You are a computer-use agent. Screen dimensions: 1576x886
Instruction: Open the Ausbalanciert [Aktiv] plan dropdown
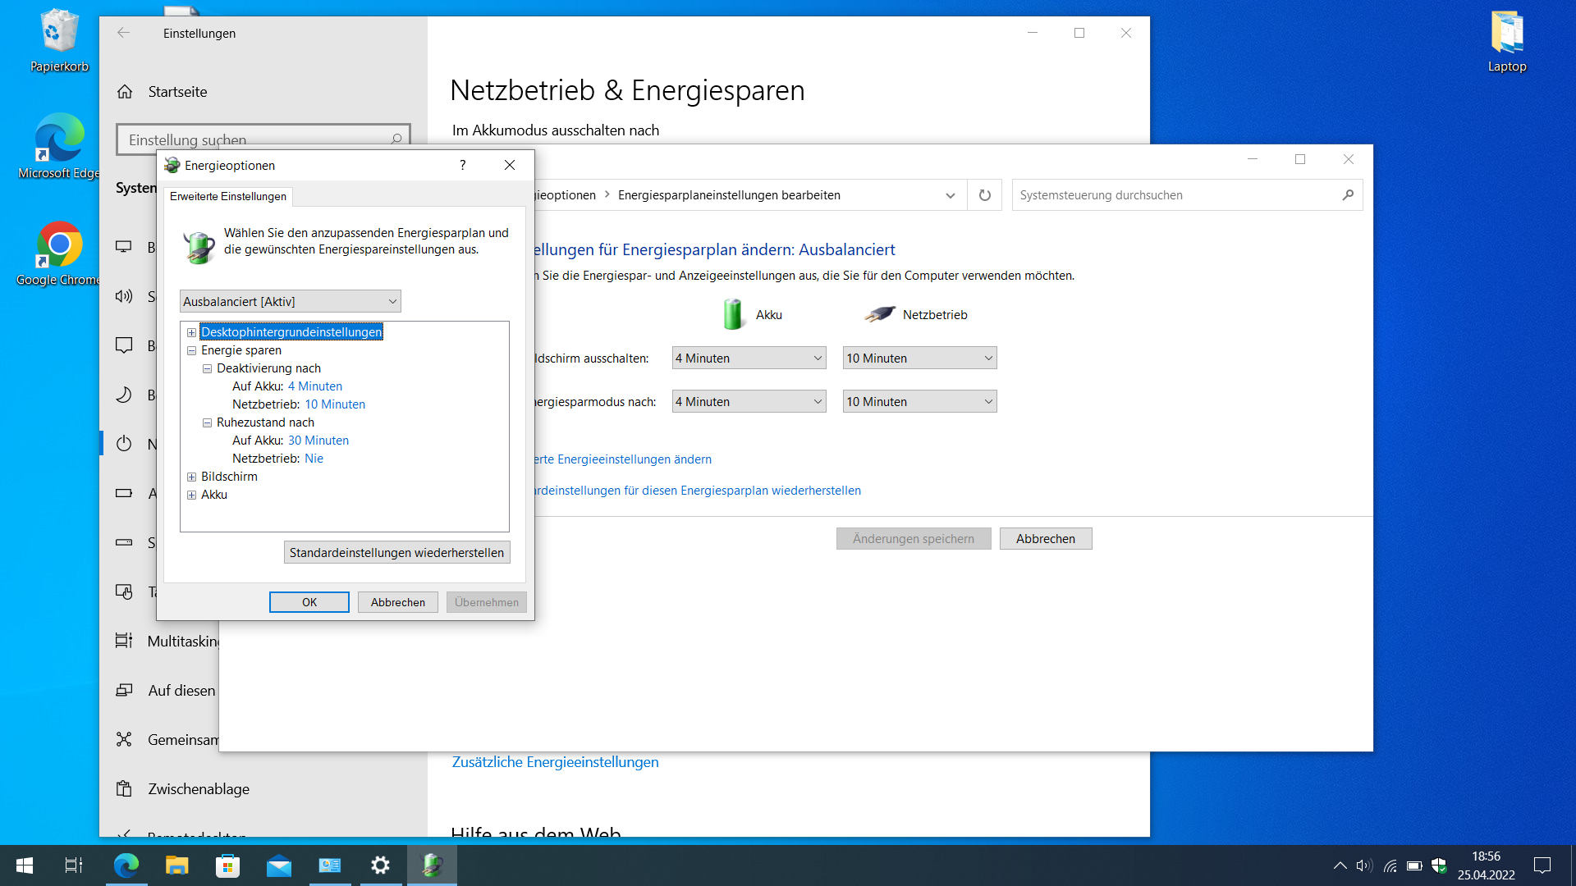(290, 301)
